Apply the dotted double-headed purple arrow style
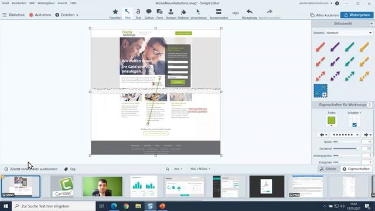This screenshot has height=211, width=375. pyautogui.click(x=335, y=76)
